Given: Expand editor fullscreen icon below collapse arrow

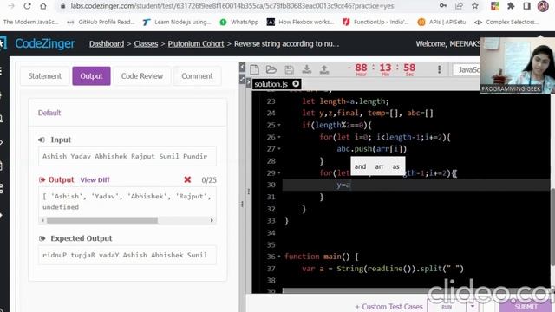Looking at the screenshot, I should [243, 79].
